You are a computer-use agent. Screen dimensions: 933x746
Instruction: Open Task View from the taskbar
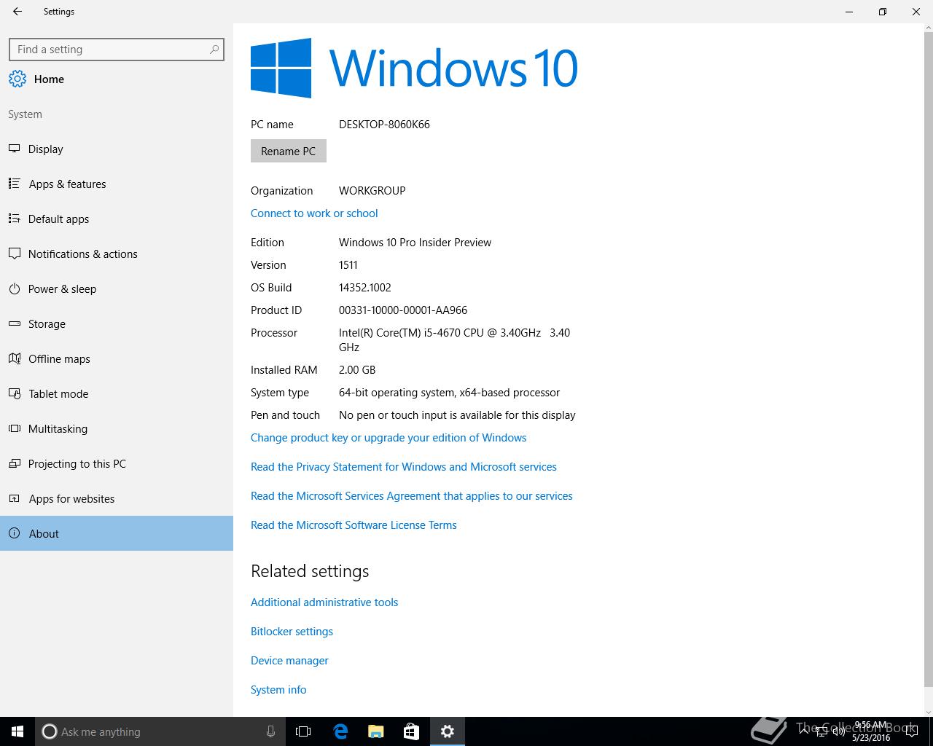coord(303,731)
